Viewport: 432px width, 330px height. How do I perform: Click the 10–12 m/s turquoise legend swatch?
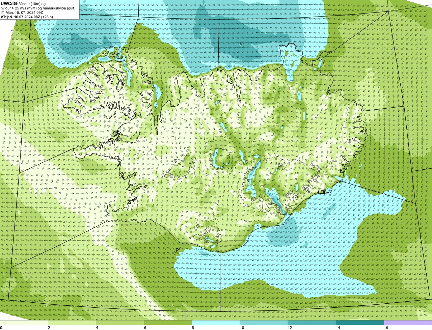(264, 323)
